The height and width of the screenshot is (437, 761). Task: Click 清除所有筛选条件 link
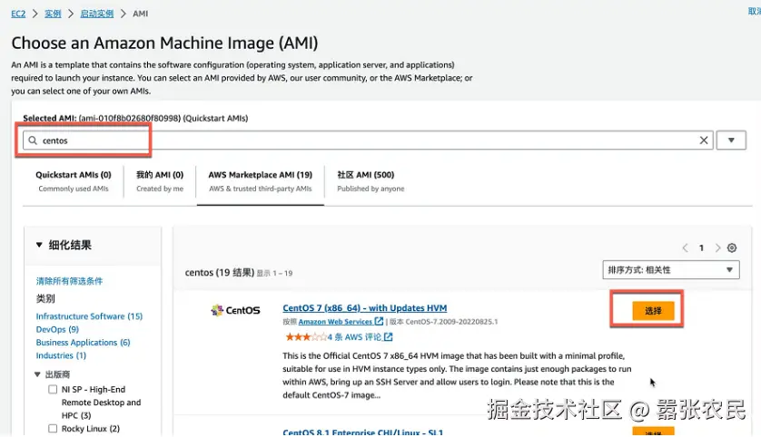[69, 281]
